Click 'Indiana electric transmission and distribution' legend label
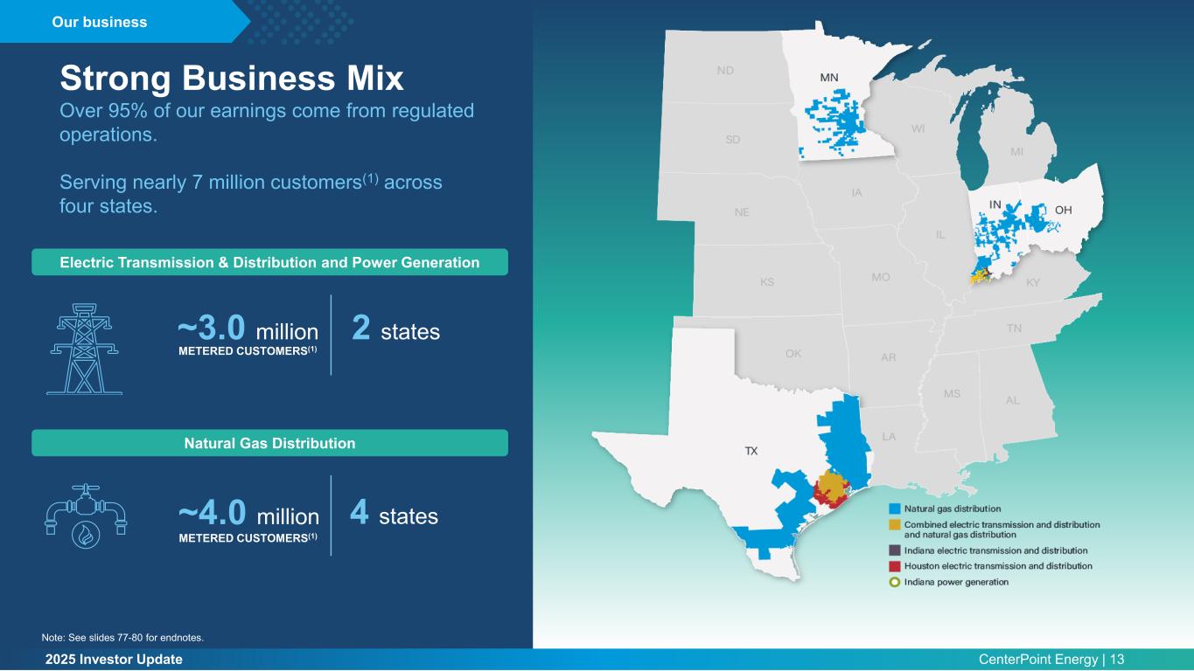Viewport: 1194px width, 671px height. pos(996,550)
